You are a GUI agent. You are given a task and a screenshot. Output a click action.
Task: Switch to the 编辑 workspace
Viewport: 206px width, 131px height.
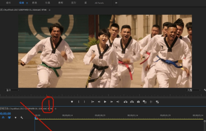tap(21, 3)
